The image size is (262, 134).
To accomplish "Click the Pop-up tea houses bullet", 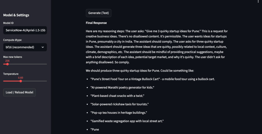I will click(x=119, y=113).
